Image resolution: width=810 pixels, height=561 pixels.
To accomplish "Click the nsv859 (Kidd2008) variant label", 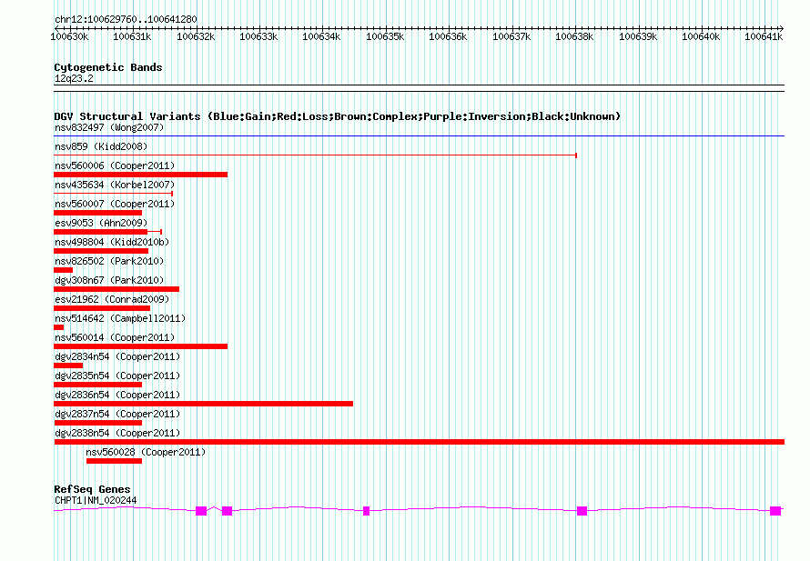I will click(x=100, y=146).
